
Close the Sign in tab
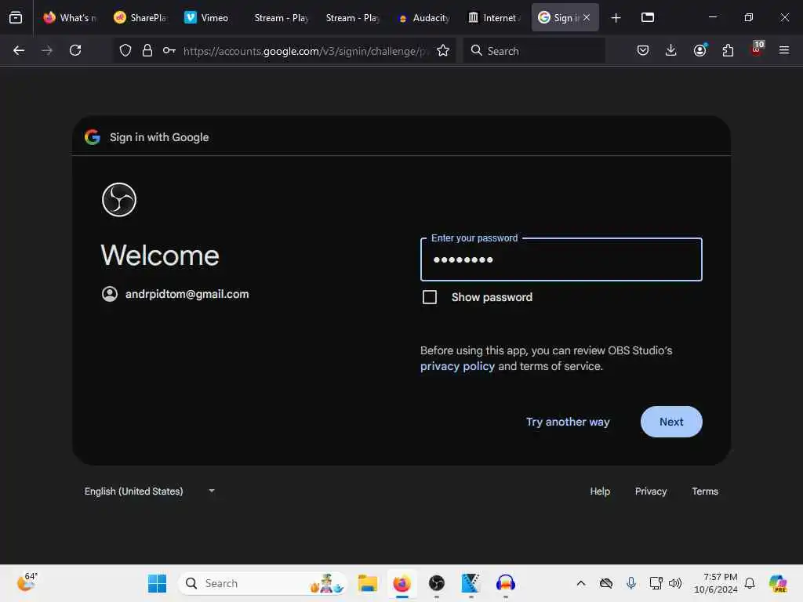click(587, 17)
